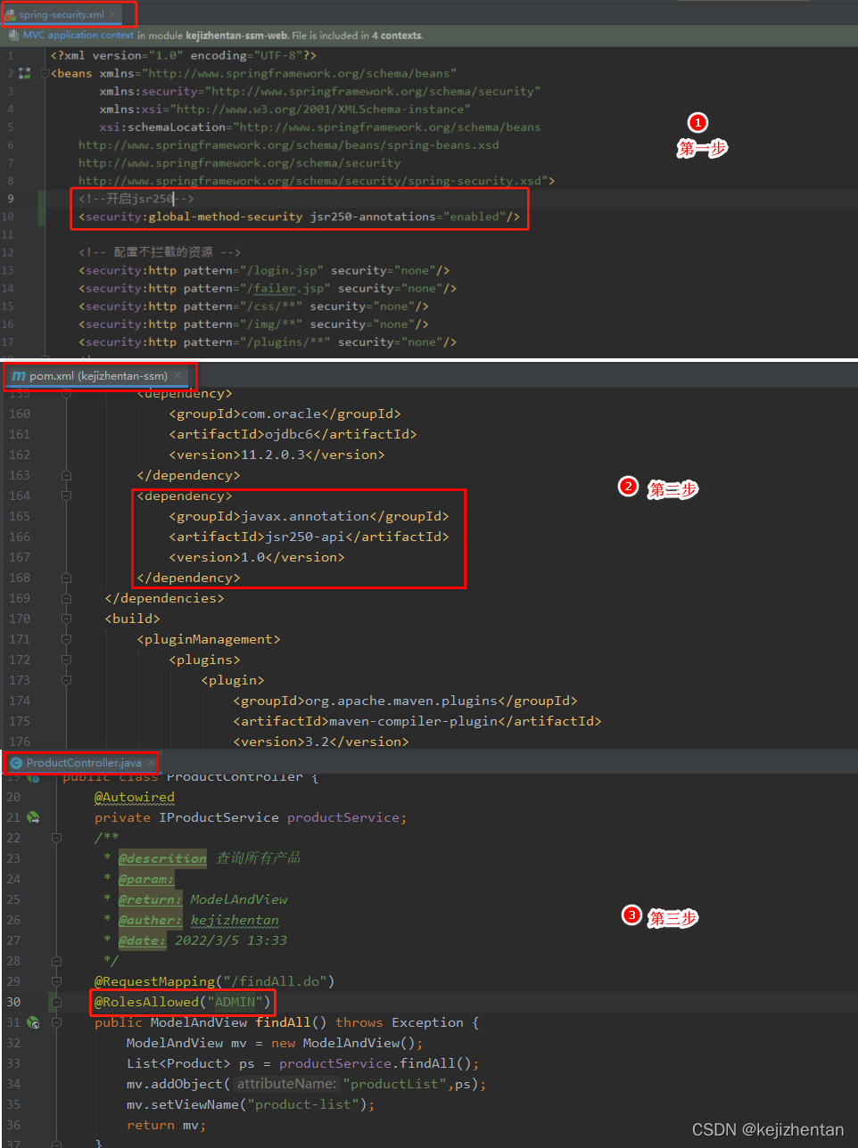This screenshot has width=858, height=1148.
Task: Click the 4 contexts text in banner
Action: (x=397, y=36)
